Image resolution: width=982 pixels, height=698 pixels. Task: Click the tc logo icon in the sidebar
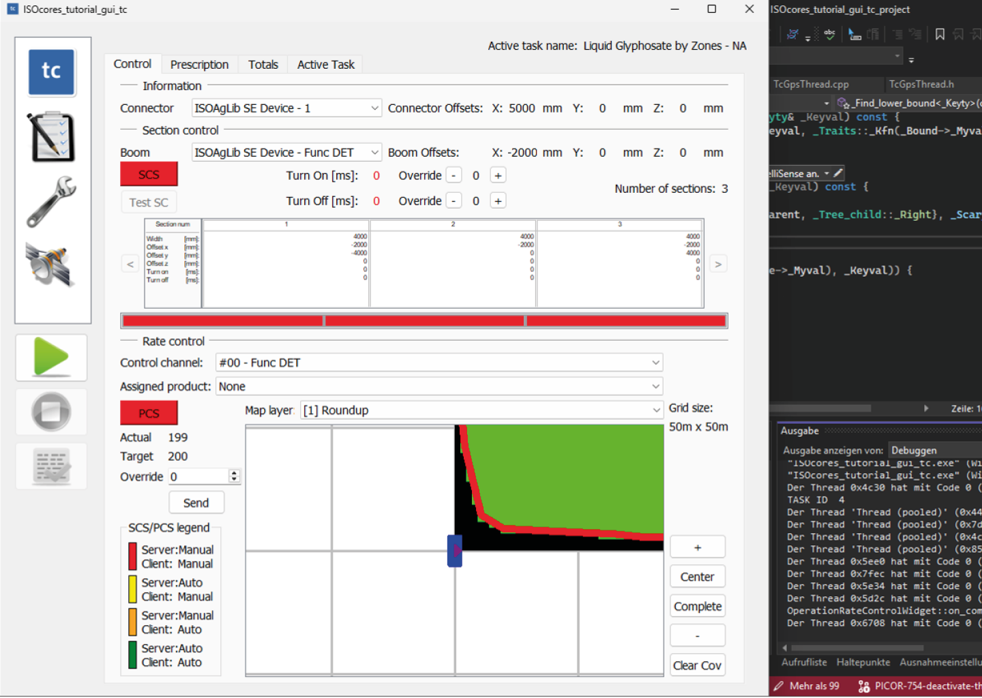coord(51,72)
